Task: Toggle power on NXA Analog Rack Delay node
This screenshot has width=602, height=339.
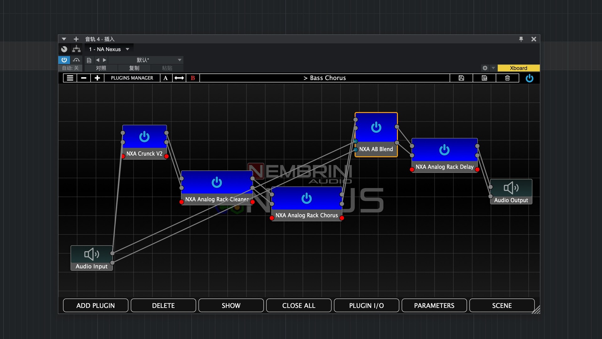Action: point(444,150)
